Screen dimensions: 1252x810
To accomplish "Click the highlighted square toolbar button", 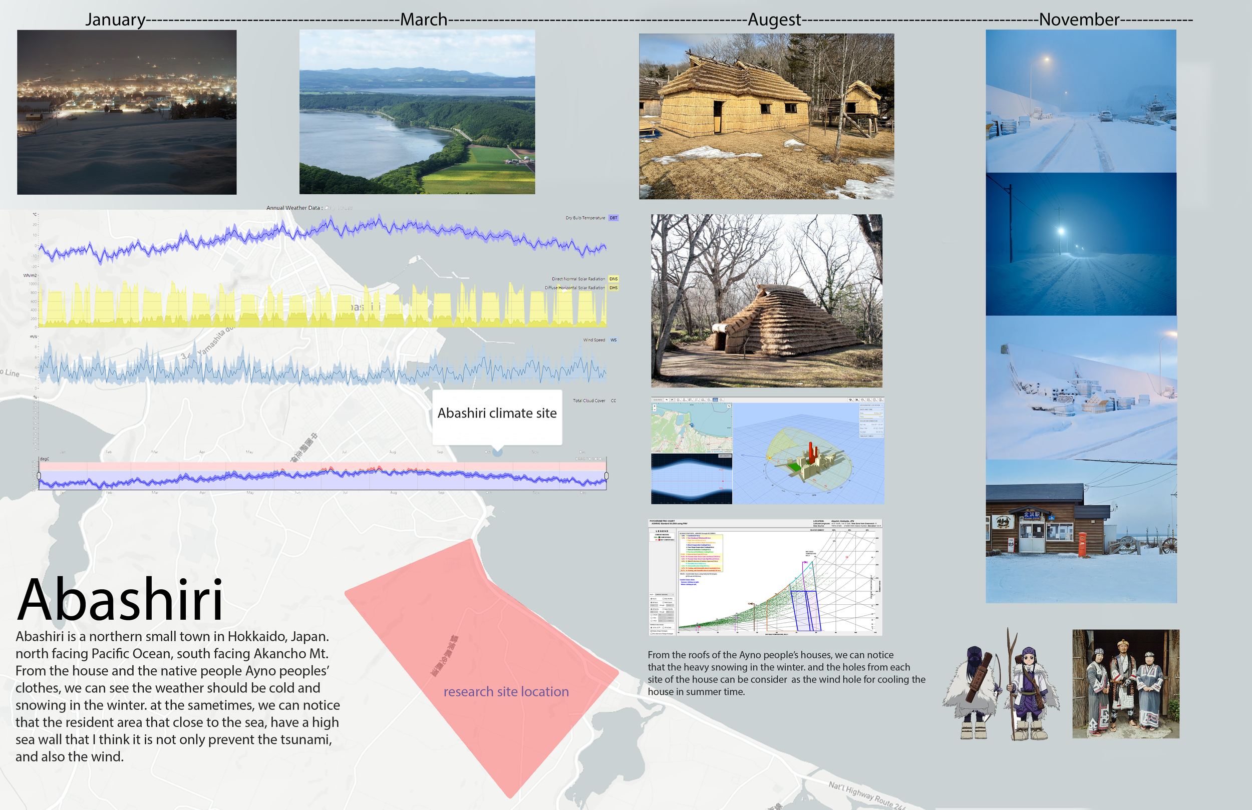I will click(716, 399).
